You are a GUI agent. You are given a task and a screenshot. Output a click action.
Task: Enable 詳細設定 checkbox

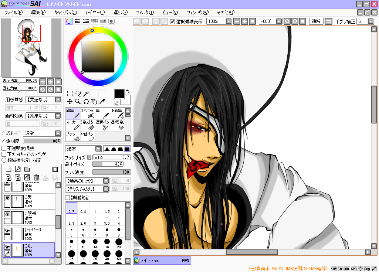[68, 198]
